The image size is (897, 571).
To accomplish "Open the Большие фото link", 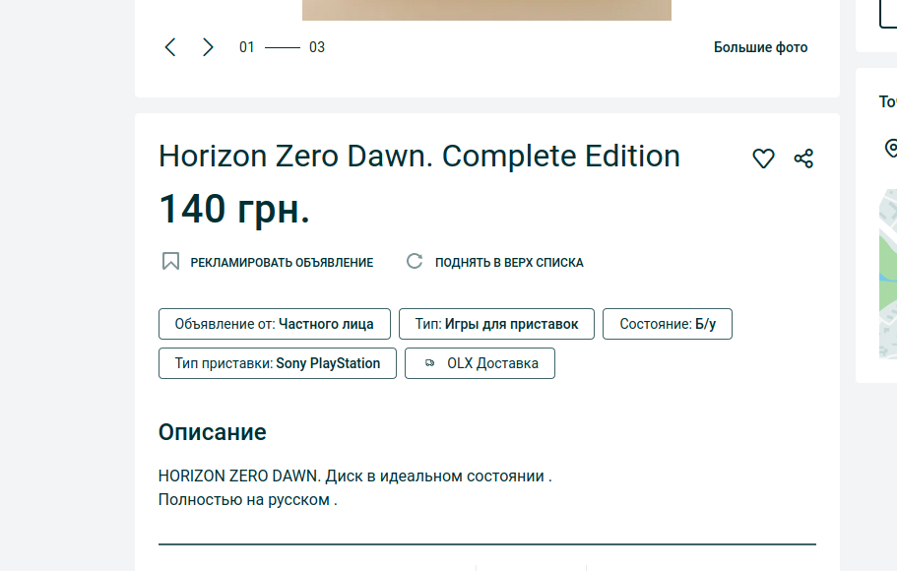I will click(x=760, y=47).
